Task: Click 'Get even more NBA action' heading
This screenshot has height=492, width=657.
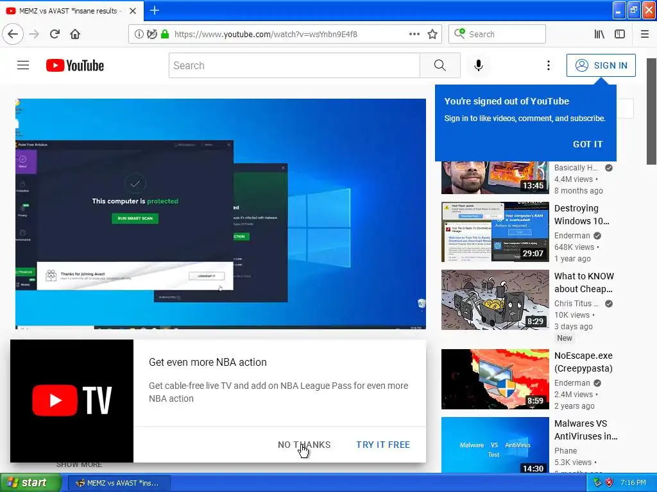Action: (207, 363)
